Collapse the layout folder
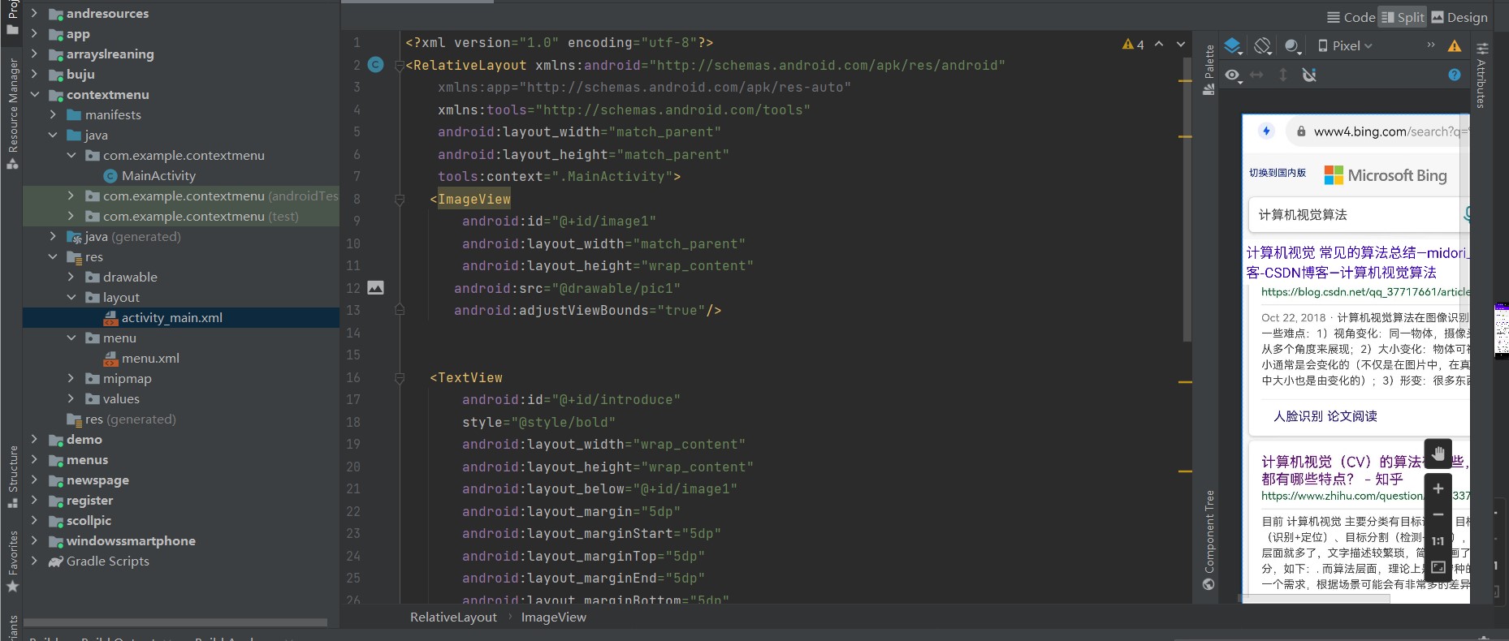This screenshot has width=1509, height=641. click(71, 297)
